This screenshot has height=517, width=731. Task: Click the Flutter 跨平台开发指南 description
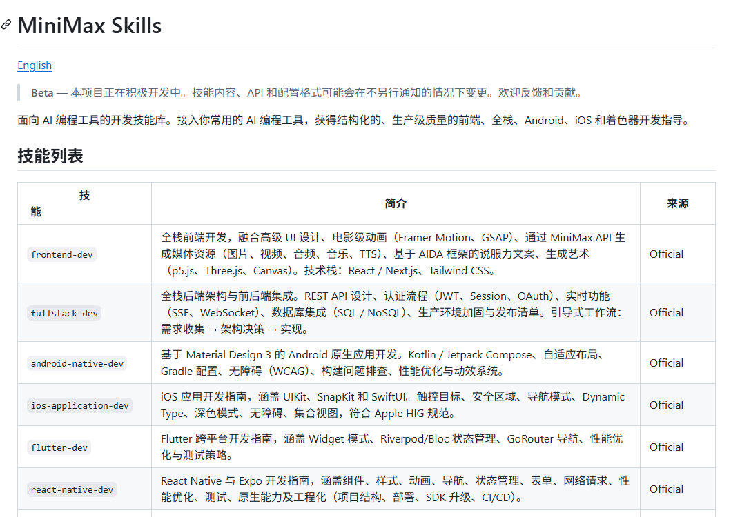point(391,447)
